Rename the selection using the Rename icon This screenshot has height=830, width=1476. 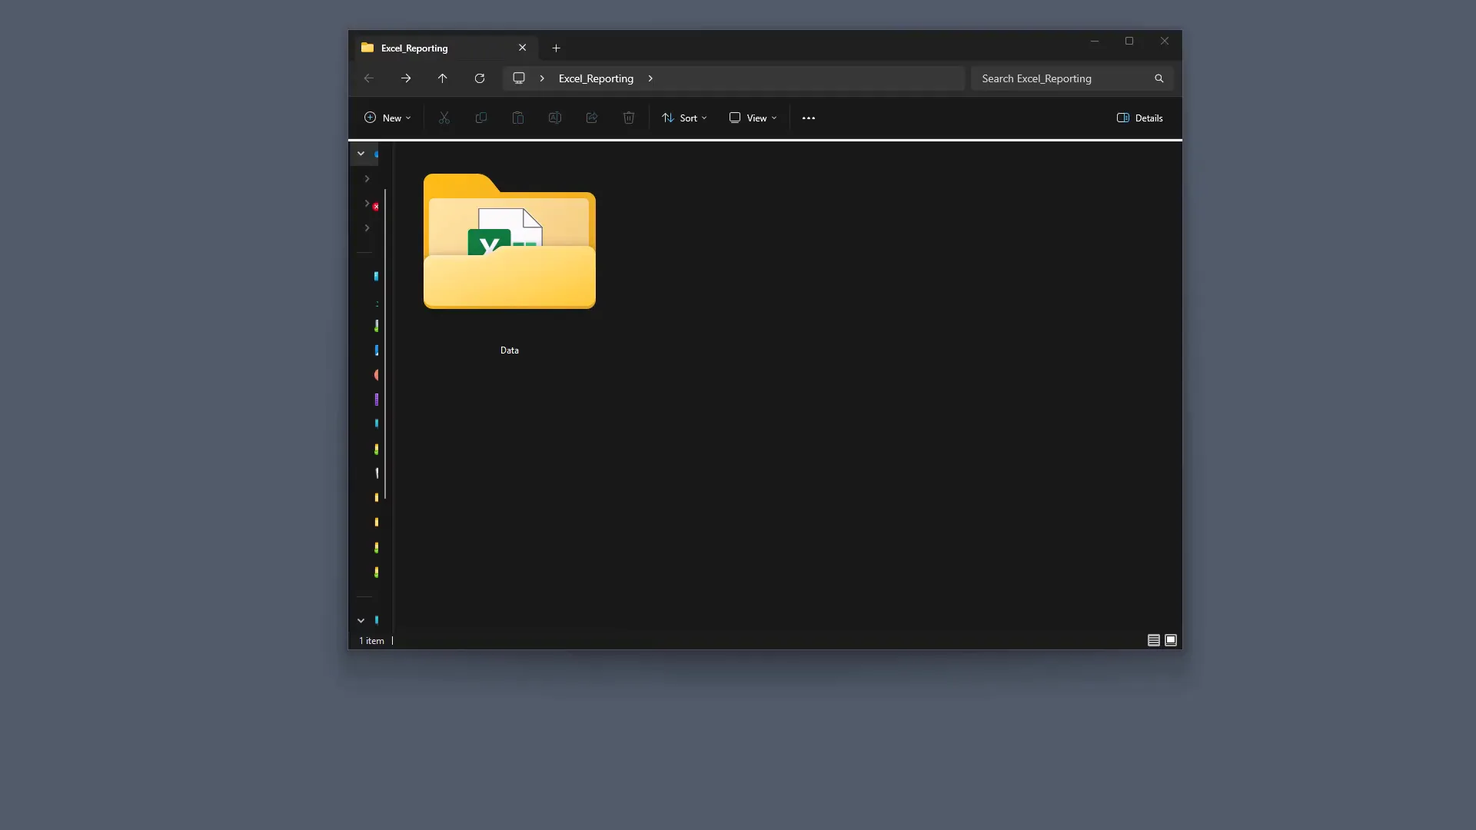pos(555,118)
